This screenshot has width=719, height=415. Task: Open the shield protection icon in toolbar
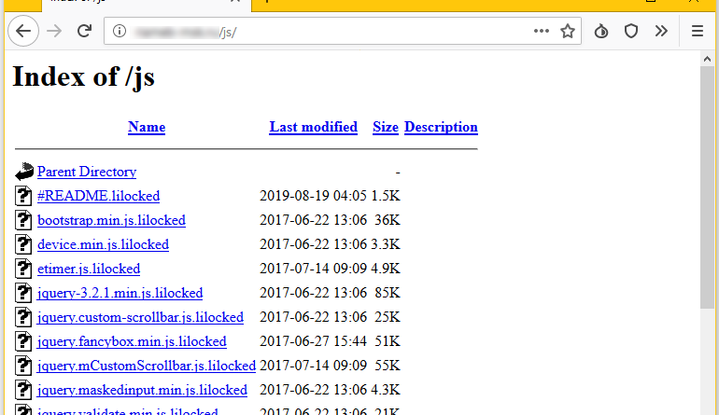point(631,31)
